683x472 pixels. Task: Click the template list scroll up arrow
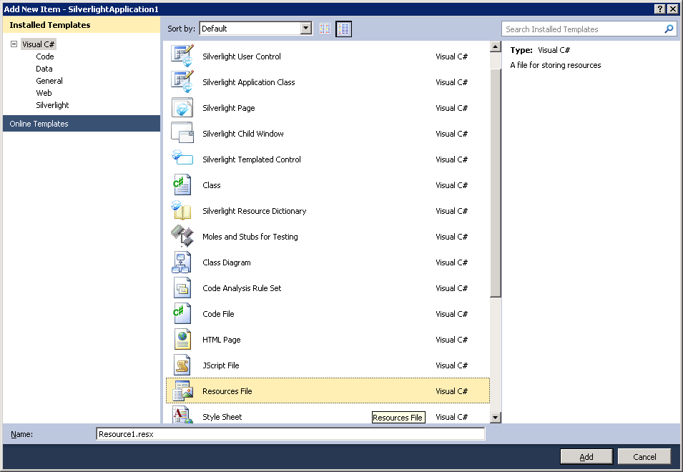coord(495,46)
